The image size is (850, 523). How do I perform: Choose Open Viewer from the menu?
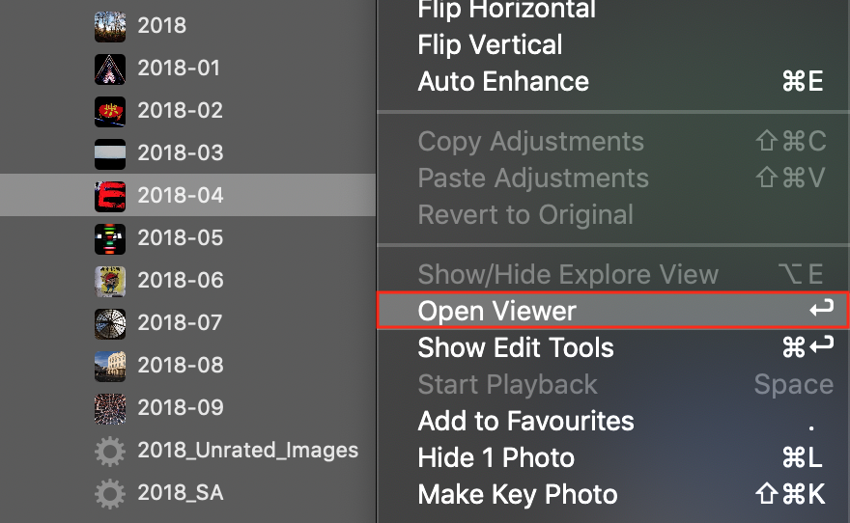[x=496, y=312]
